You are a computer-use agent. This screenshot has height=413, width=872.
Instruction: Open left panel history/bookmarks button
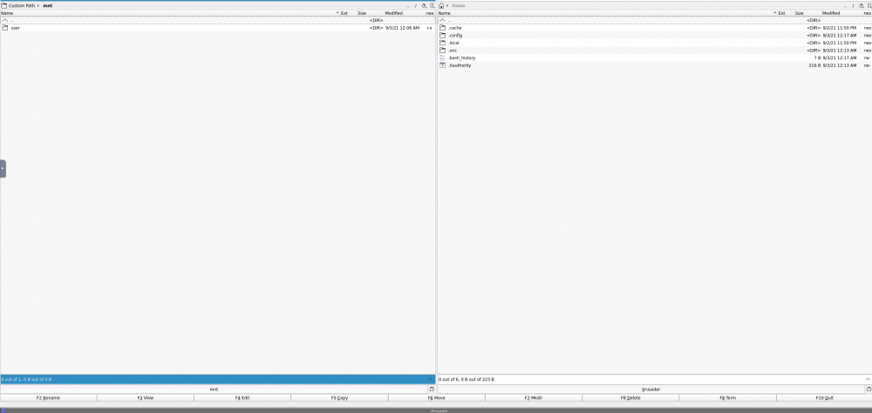[x=424, y=5]
